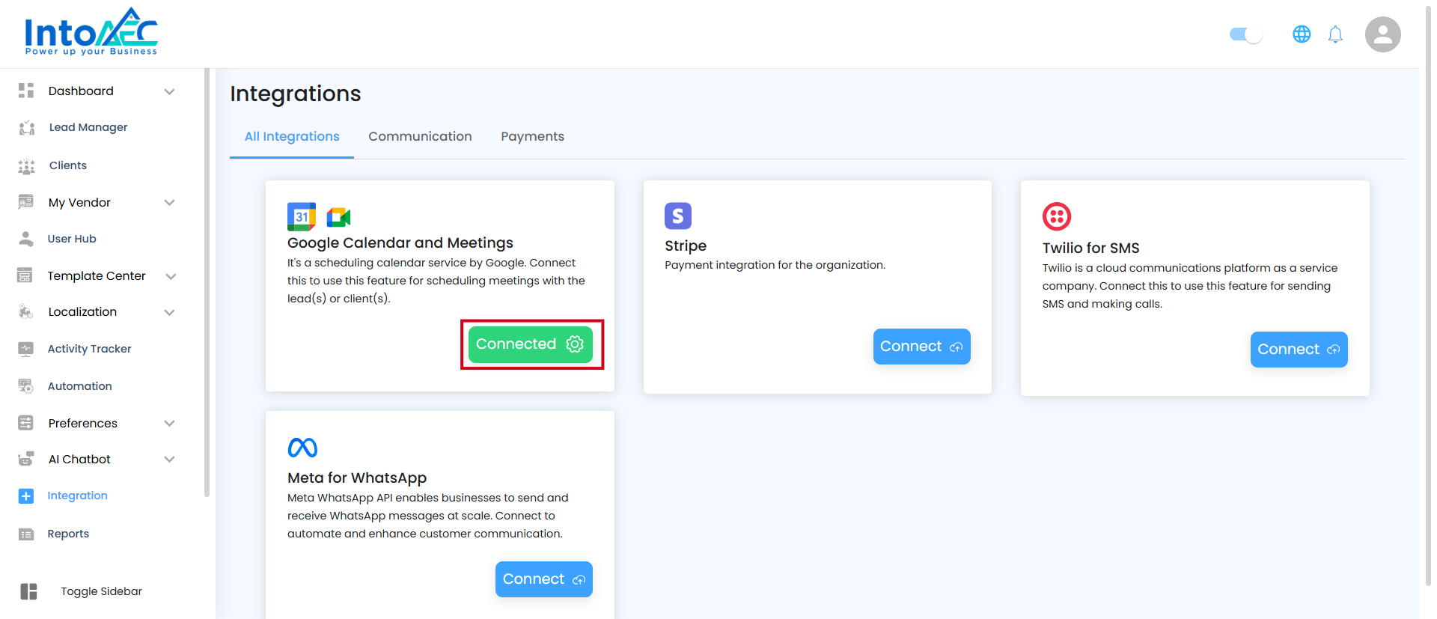
Task: Click the Template Center sidebar icon
Action: pos(25,275)
